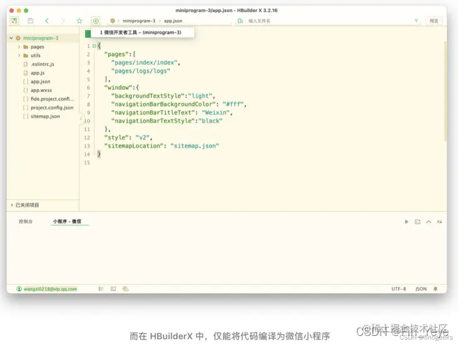Click the "sitemapLocation" key on line 13
The height and width of the screenshot is (344, 458).
[x=134, y=146]
